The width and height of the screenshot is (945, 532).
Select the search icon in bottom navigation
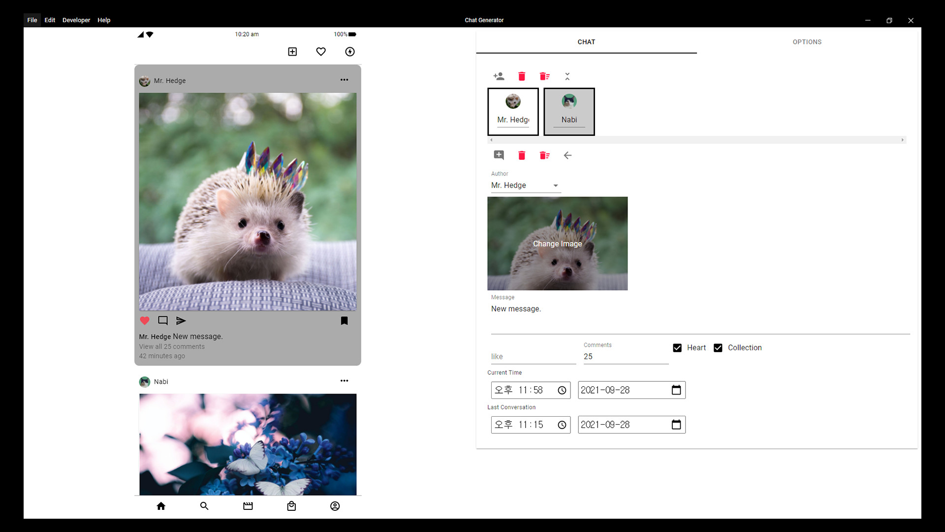click(204, 506)
